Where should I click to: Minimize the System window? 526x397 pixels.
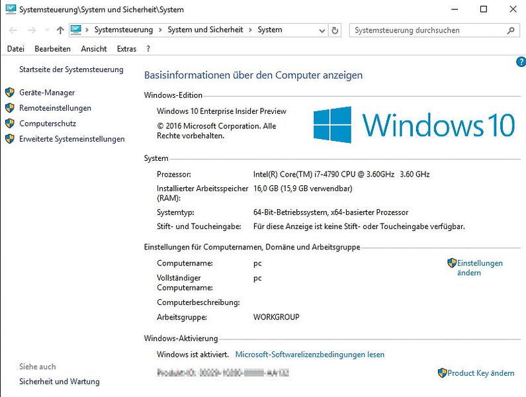pos(455,9)
